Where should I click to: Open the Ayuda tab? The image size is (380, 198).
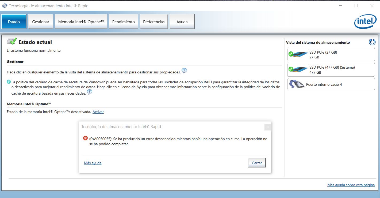(182, 22)
